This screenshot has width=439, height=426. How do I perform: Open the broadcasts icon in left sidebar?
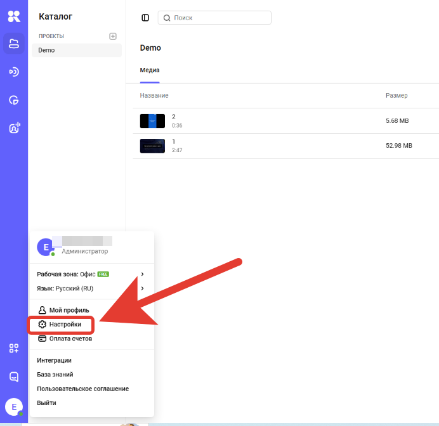[14, 72]
